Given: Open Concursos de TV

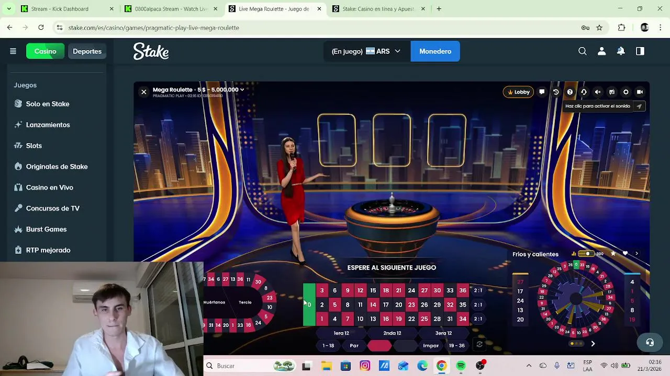Looking at the screenshot, I should (52, 208).
